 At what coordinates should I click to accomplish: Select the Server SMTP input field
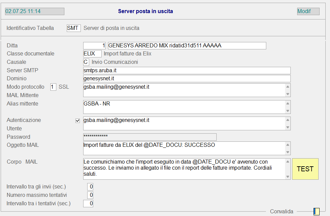click(187, 71)
